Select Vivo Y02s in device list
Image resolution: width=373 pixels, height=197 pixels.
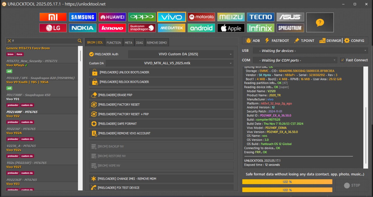42,156
